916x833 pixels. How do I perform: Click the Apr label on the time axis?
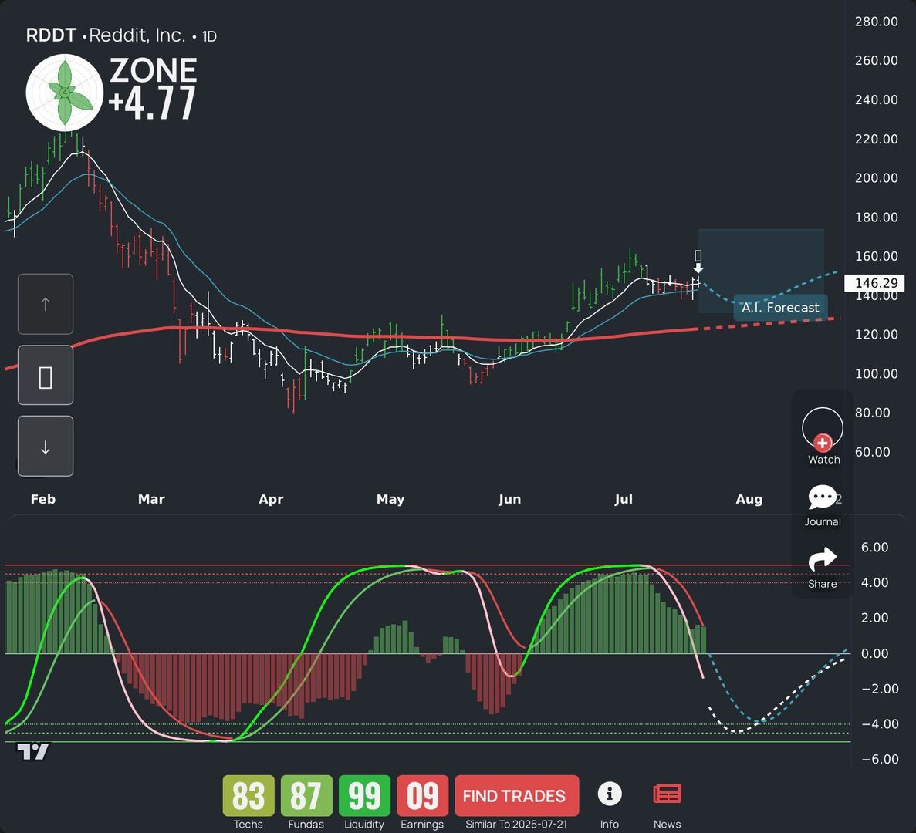271,499
